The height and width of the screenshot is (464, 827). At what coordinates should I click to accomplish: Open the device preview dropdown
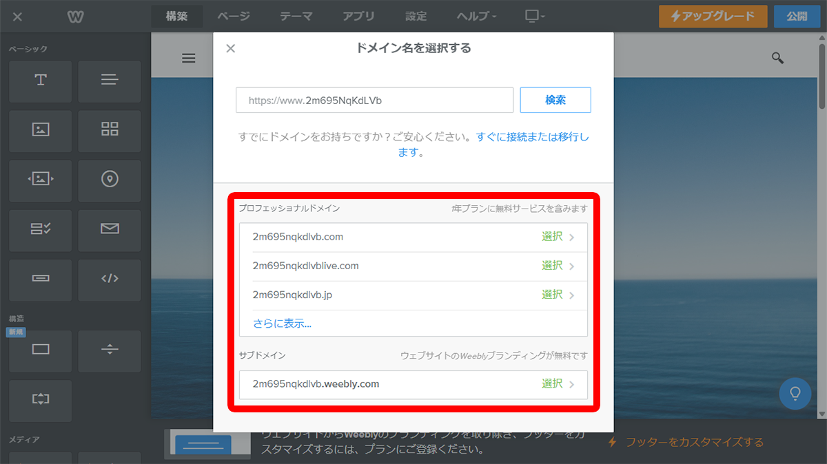pos(534,16)
